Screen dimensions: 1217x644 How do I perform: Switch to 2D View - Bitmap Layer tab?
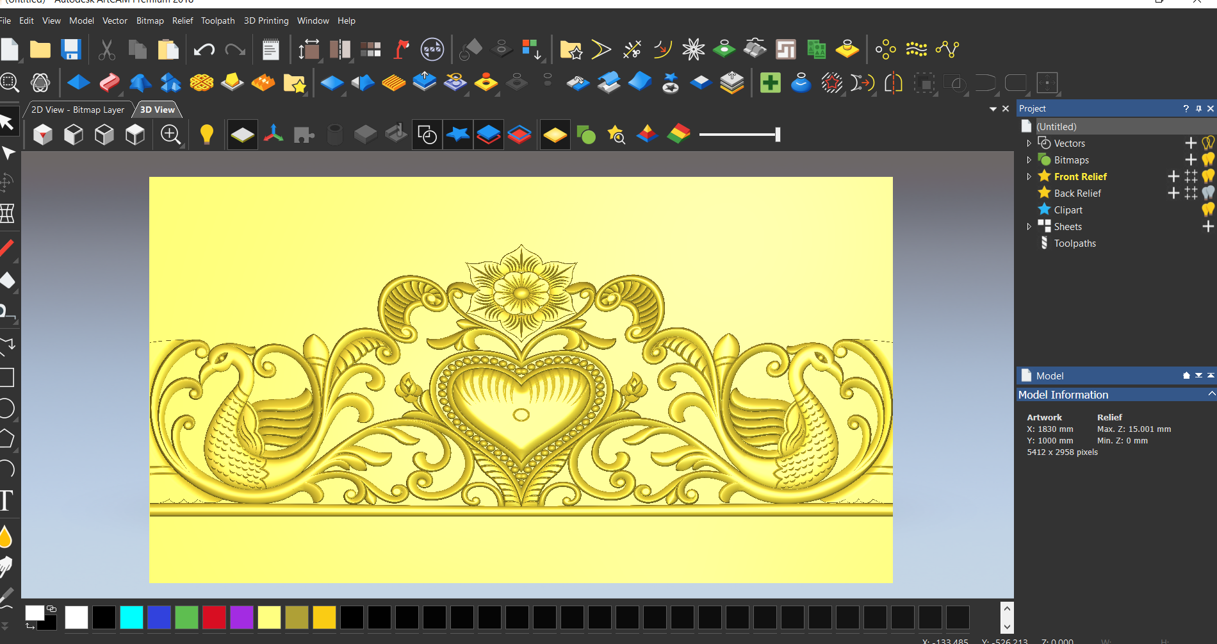78,110
